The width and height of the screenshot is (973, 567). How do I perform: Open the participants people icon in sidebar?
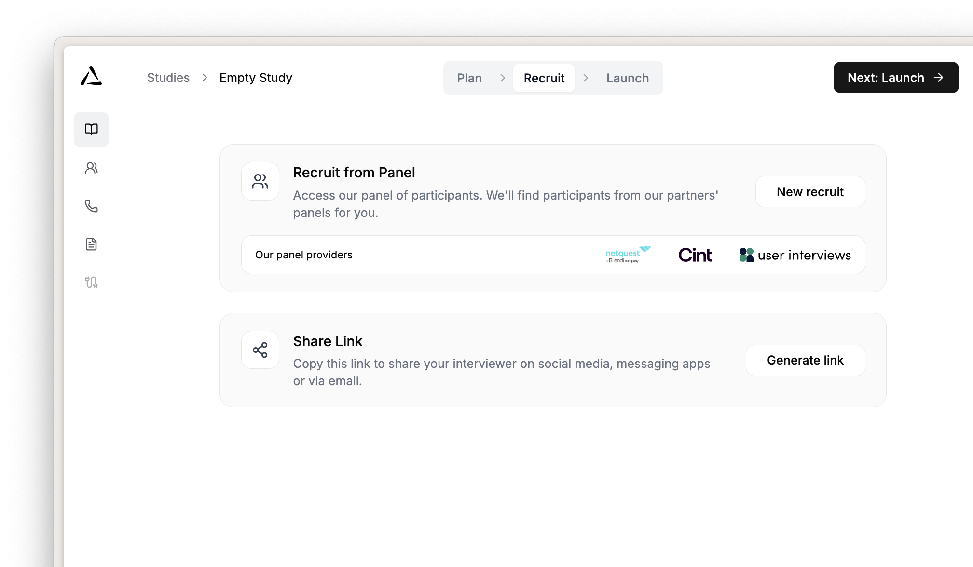[91, 168]
